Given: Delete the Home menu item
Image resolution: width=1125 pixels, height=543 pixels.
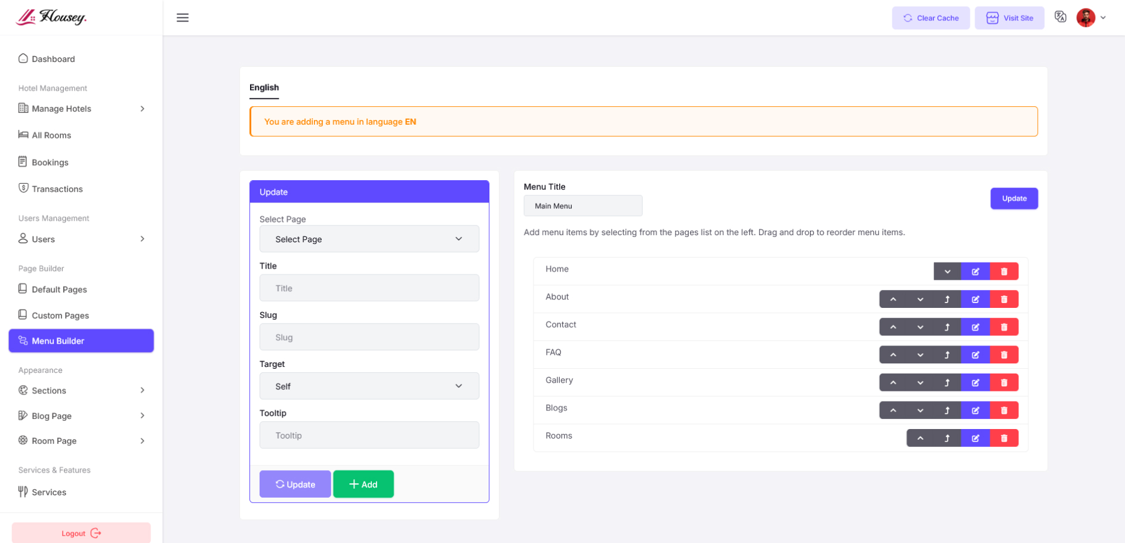Looking at the screenshot, I should [1004, 271].
